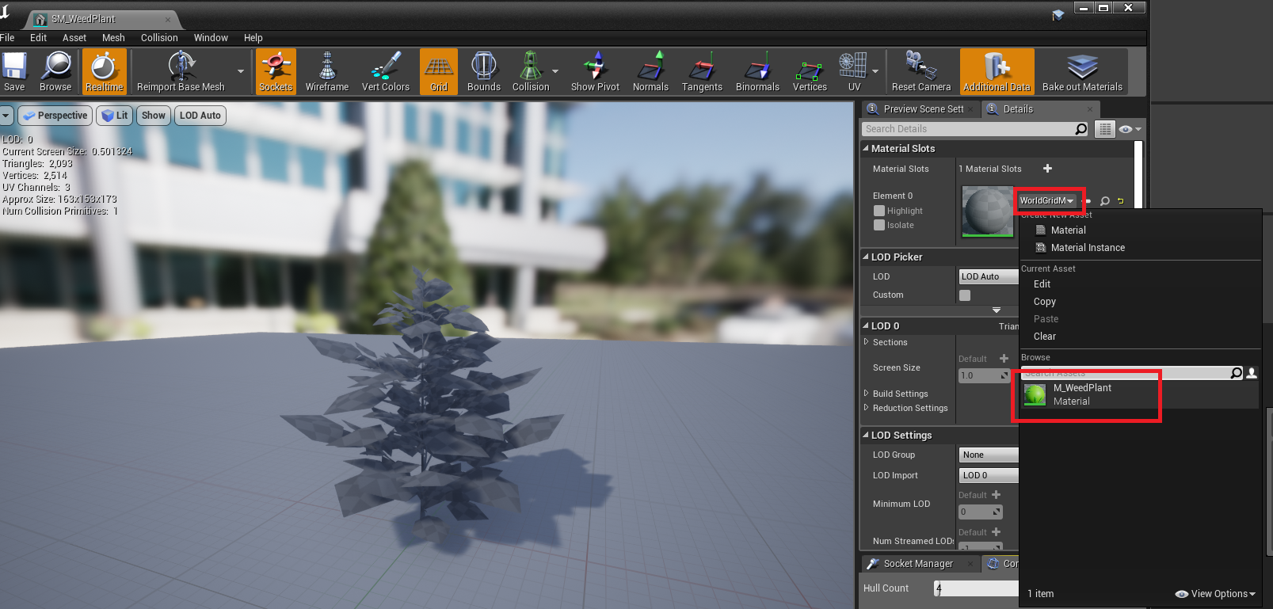1273x609 pixels.
Task: Open WorldGridMaterial dropdown
Action: tap(1047, 200)
